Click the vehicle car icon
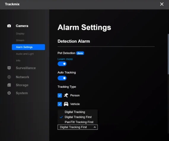The height and width of the screenshot is (141, 169). click(x=66, y=104)
